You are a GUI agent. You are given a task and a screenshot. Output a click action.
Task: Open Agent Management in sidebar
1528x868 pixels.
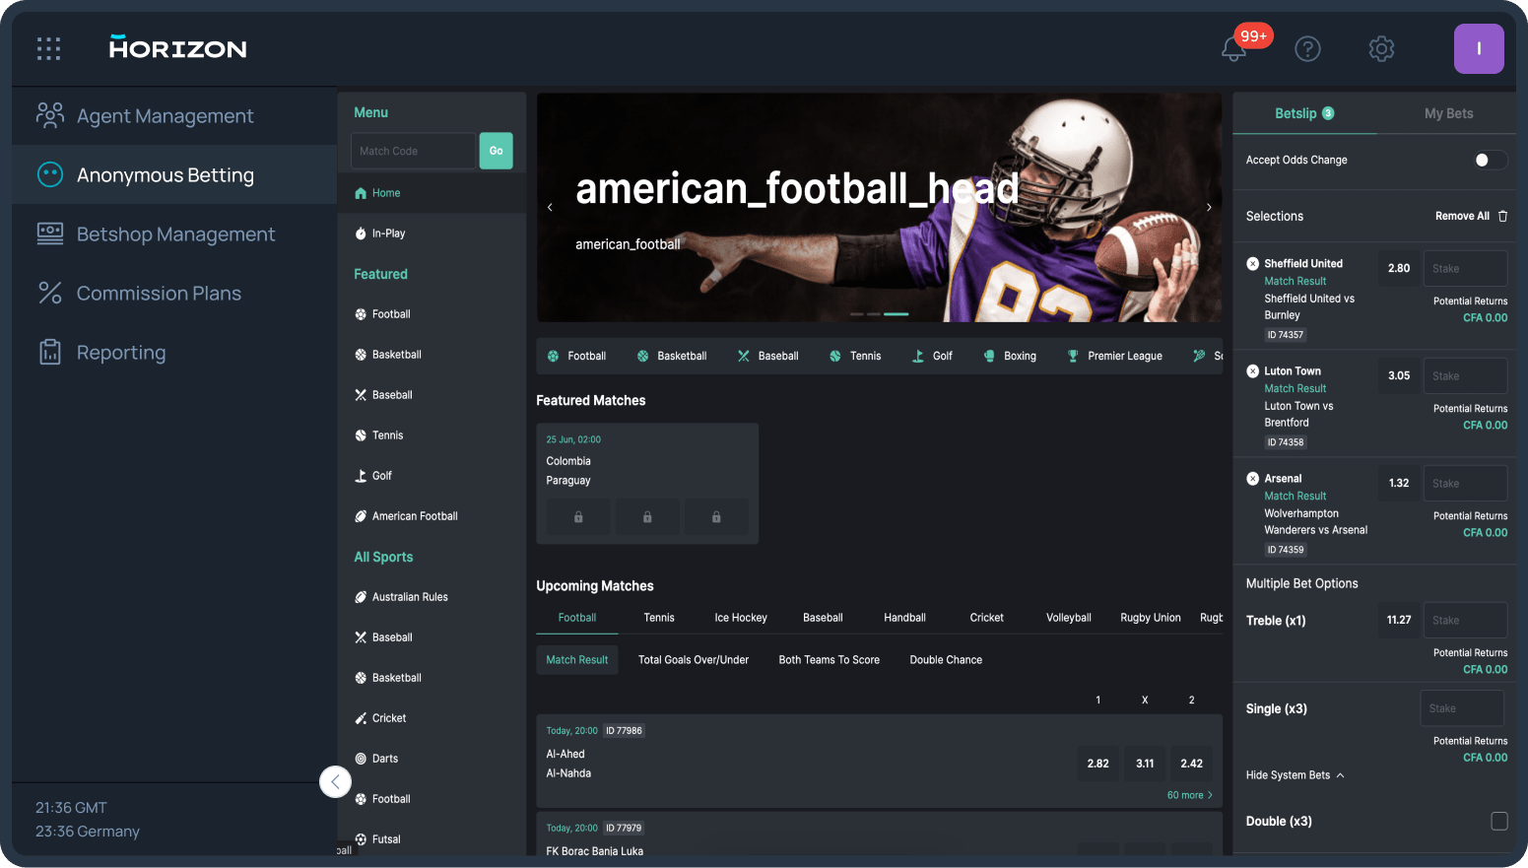click(x=174, y=116)
